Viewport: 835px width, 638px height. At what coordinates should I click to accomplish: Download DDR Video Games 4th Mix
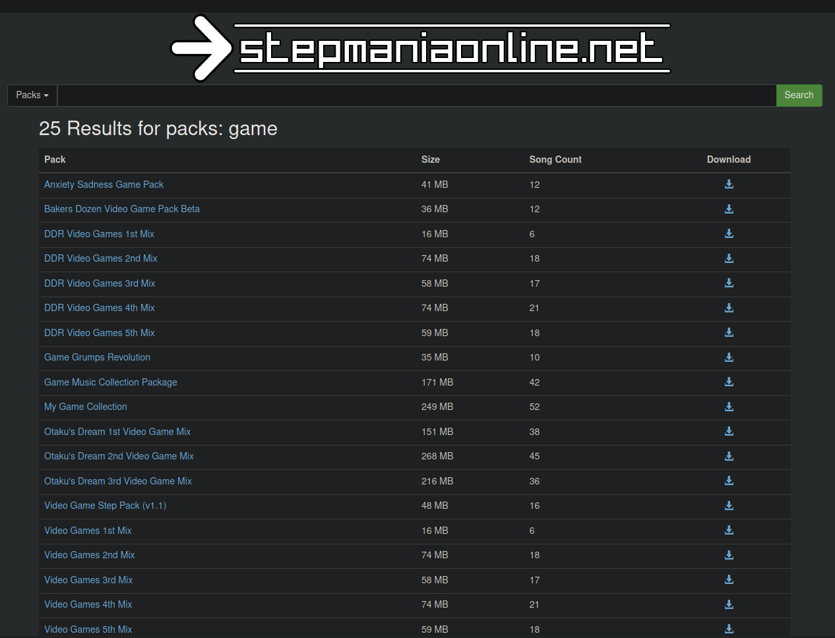(x=729, y=308)
